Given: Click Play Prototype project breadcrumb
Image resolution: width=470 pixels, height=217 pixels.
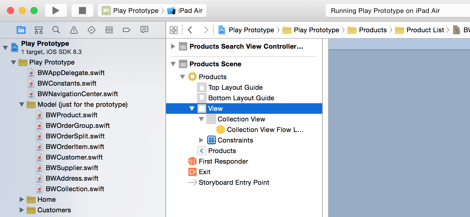Looking at the screenshot, I should tap(246, 30).
